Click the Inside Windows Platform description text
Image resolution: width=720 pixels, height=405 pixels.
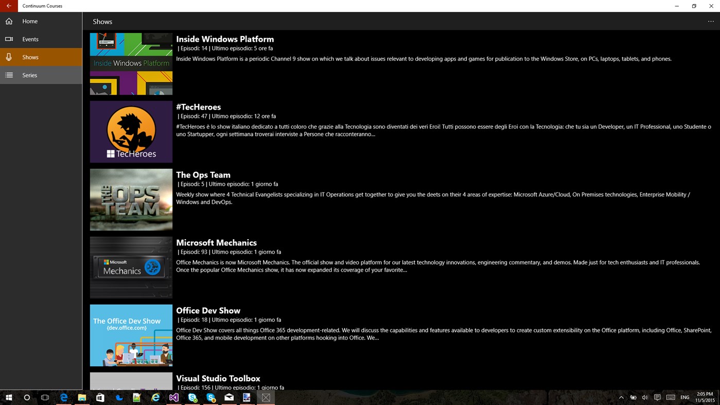click(x=424, y=59)
